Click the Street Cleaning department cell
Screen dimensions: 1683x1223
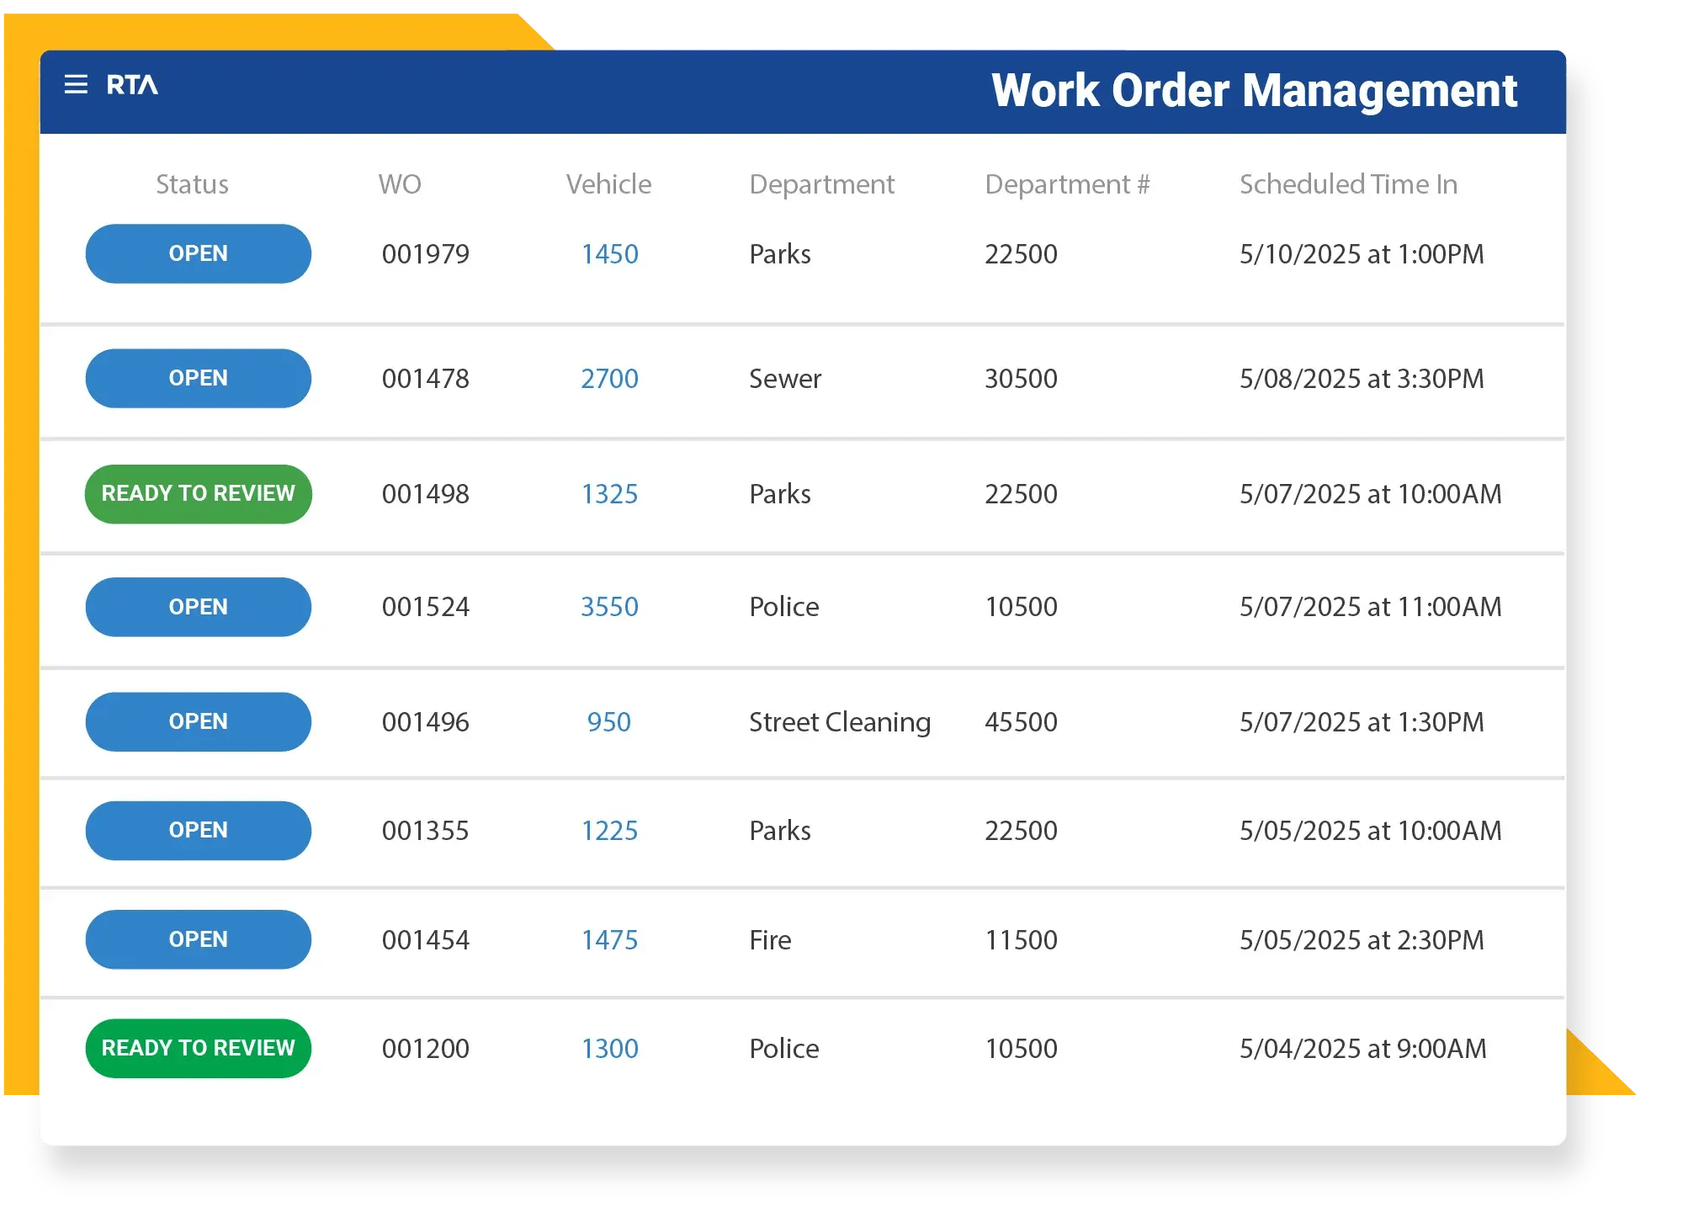840,723
